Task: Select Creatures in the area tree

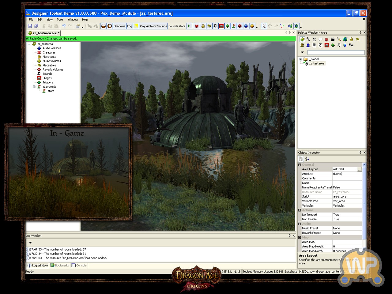Action: (x=49, y=52)
